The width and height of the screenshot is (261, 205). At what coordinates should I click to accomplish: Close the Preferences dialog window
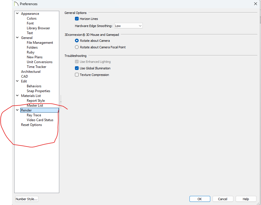[x=255, y=4]
